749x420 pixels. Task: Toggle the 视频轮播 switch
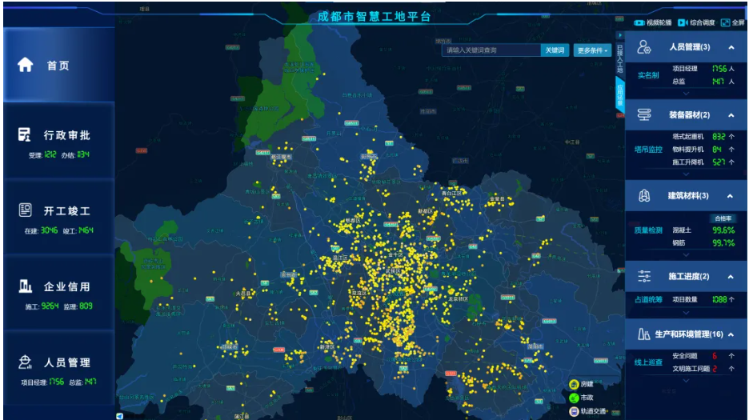click(639, 22)
